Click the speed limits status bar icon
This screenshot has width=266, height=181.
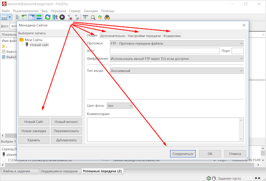[214, 178]
